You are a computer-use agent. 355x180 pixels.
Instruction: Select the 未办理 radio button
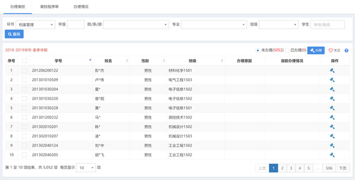258,50
